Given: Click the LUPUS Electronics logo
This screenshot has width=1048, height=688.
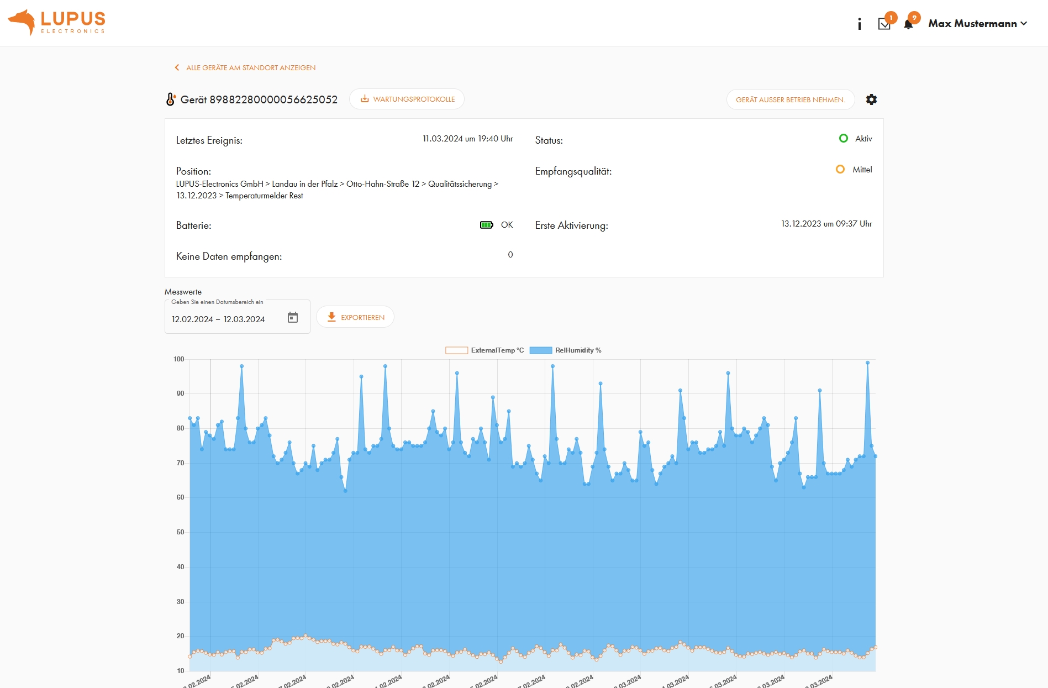Looking at the screenshot, I should (x=56, y=23).
